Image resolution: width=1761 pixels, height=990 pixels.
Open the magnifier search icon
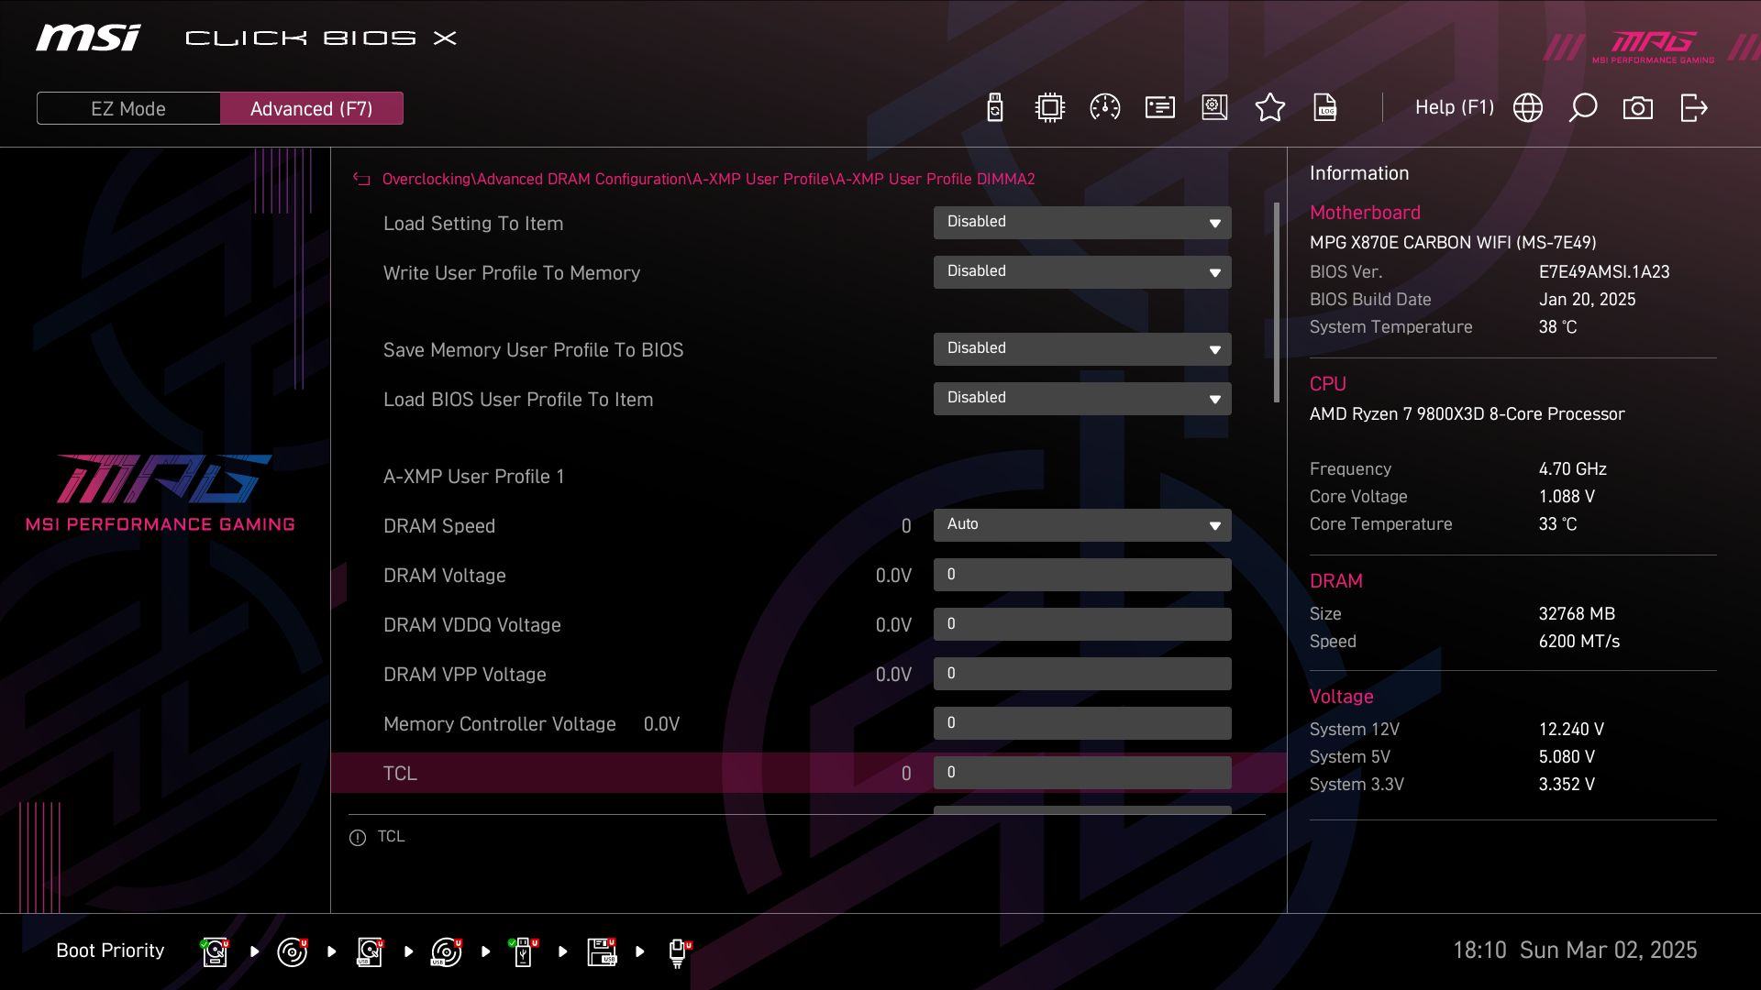click(x=1582, y=108)
